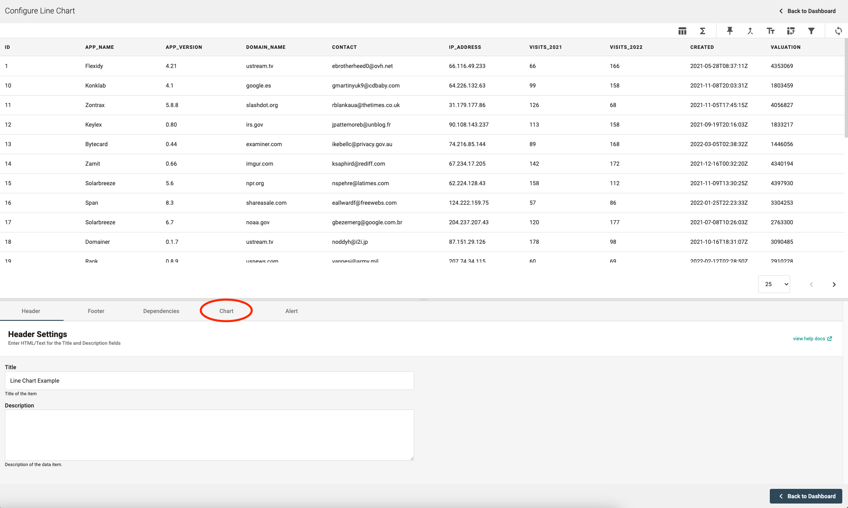Click the Description text area
The width and height of the screenshot is (848, 508).
pyautogui.click(x=209, y=435)
